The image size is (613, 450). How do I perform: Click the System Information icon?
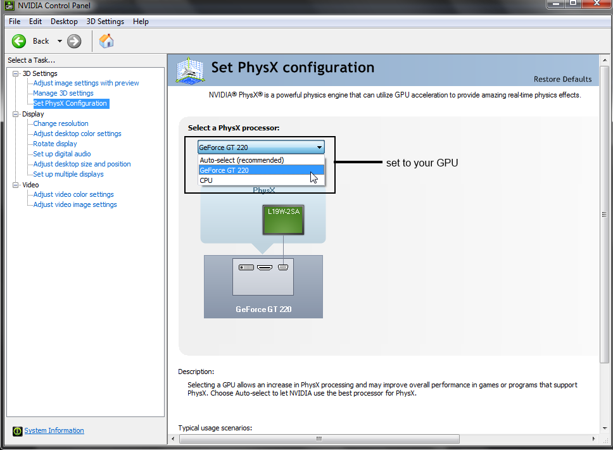click(17, 431)
